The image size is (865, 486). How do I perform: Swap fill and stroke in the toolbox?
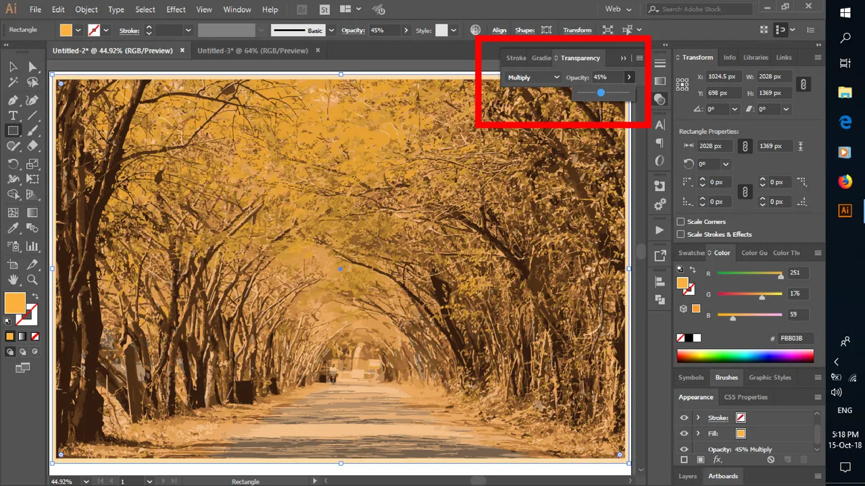click(35, 296)
